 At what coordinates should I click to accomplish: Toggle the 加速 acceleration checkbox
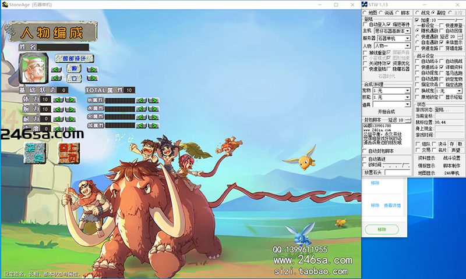coord(417,20)
